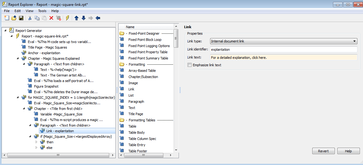
Task: Click the Copy toolbar icon
Action: 37,18
